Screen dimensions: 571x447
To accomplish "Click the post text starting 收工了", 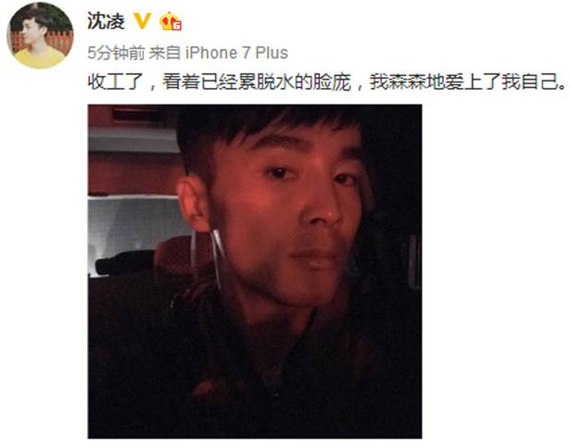I will 326,81.
